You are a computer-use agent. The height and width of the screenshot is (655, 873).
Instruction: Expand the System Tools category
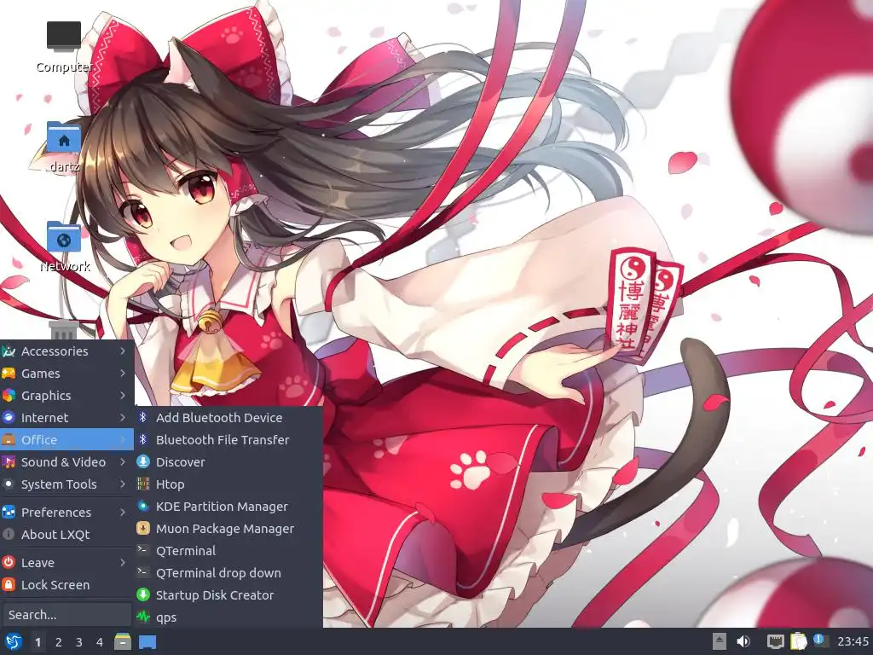[66, 484]
